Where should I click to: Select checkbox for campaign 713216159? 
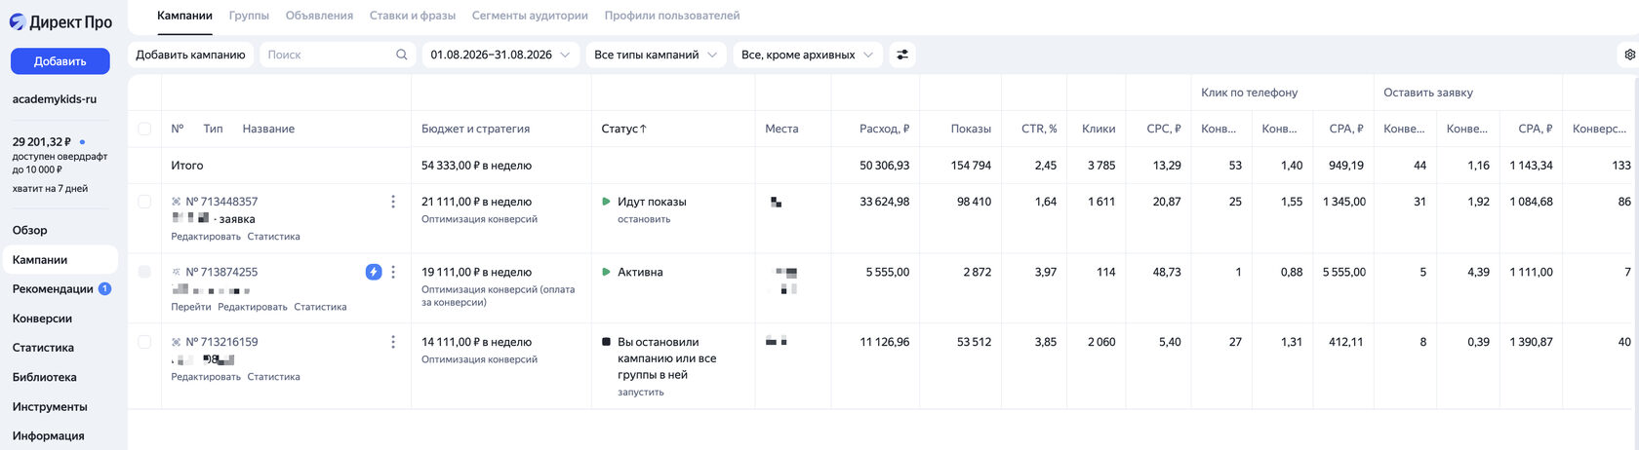(144, 342)
